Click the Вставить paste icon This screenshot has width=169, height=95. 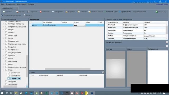(79, 12)
